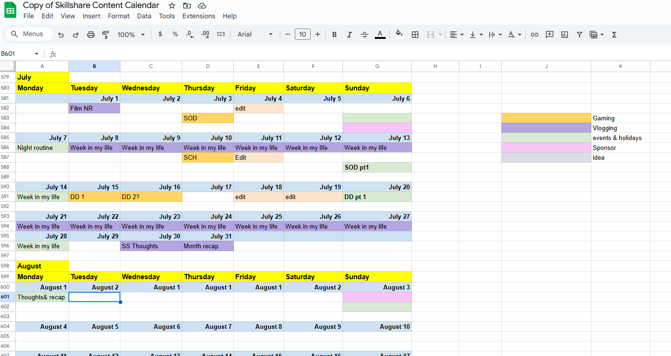Screen dimensions: 671x356
Task: Select the 'Month recap' cell
Action: (208, 246)
